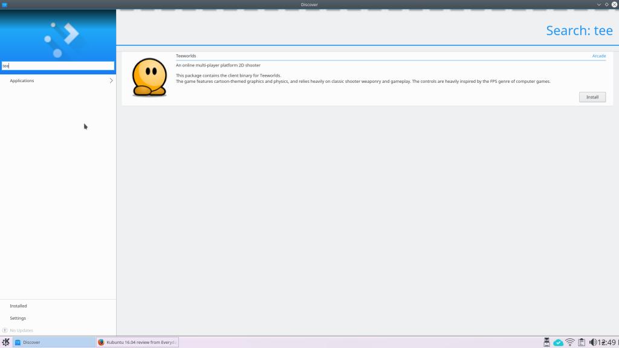
Task: Switch to the Firefox Kubuntu review taskbar entry
Action: 137,342
